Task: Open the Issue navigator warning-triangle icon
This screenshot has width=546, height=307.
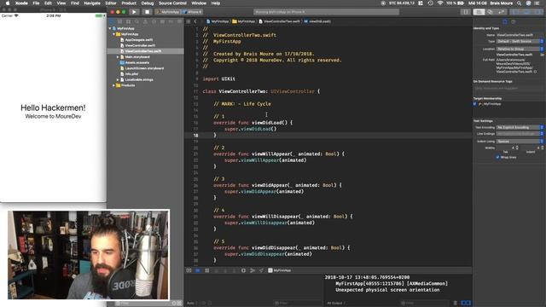Action: tap(145, 21)
